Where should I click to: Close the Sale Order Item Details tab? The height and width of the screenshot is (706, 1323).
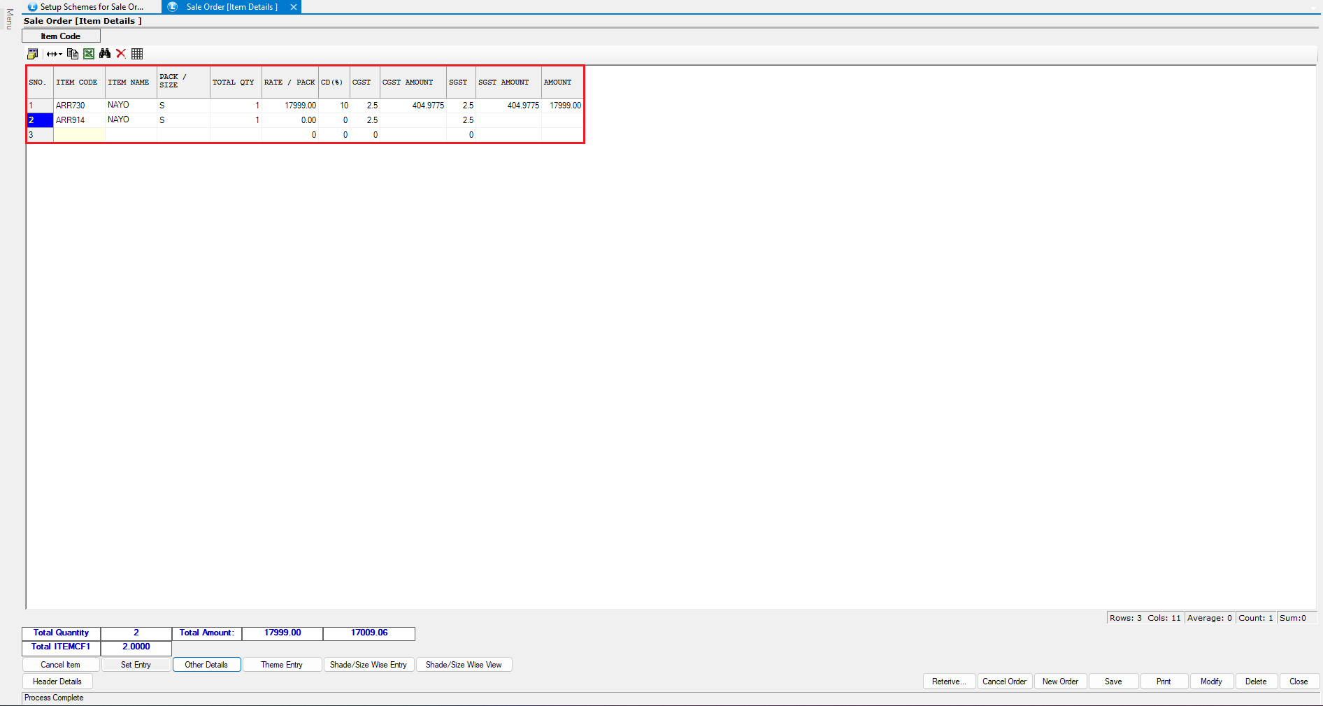(x=294, y=7)
